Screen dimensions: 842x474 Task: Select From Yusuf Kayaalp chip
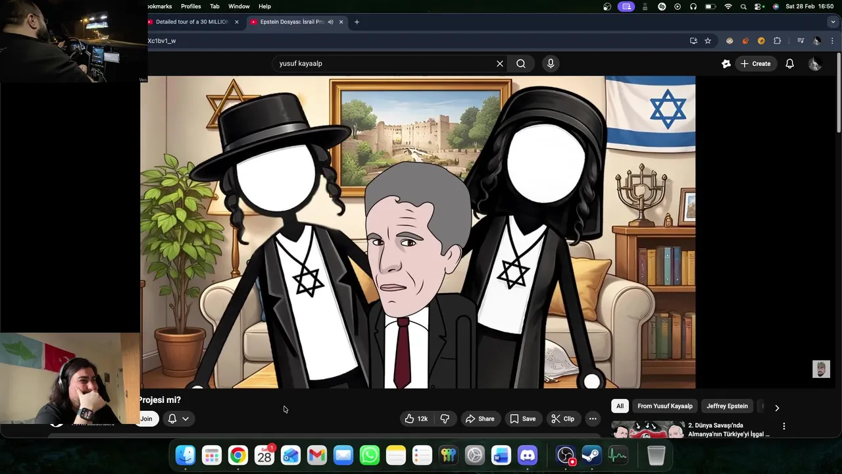point(665,406)
